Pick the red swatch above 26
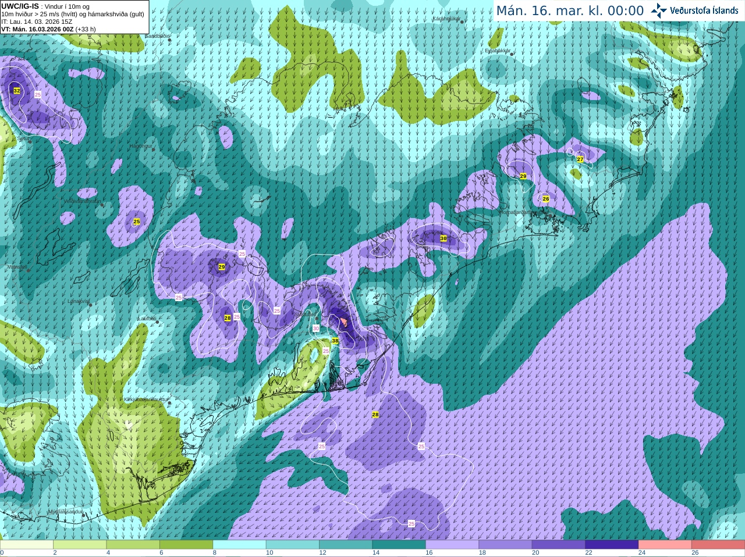The width and height of the screenshot is (745, 557). tap(718, 545)
